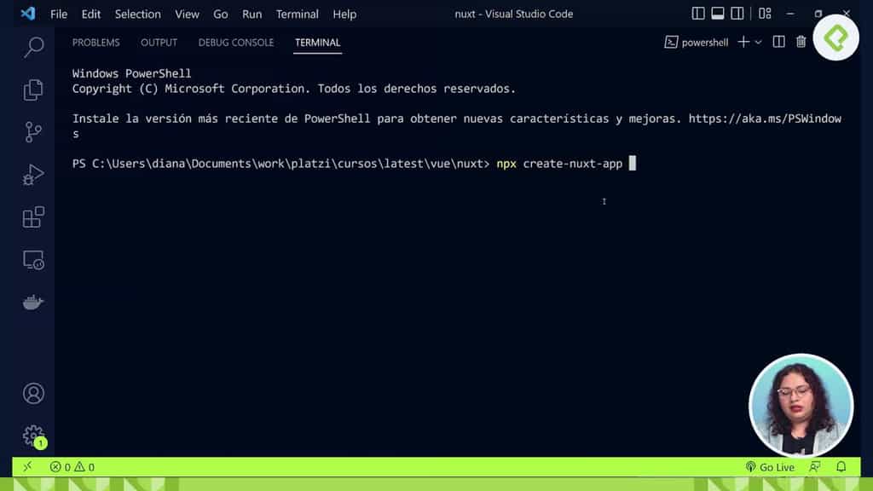
Task: Toggle the panel layout icon near terminal controls
Action: 778,42
